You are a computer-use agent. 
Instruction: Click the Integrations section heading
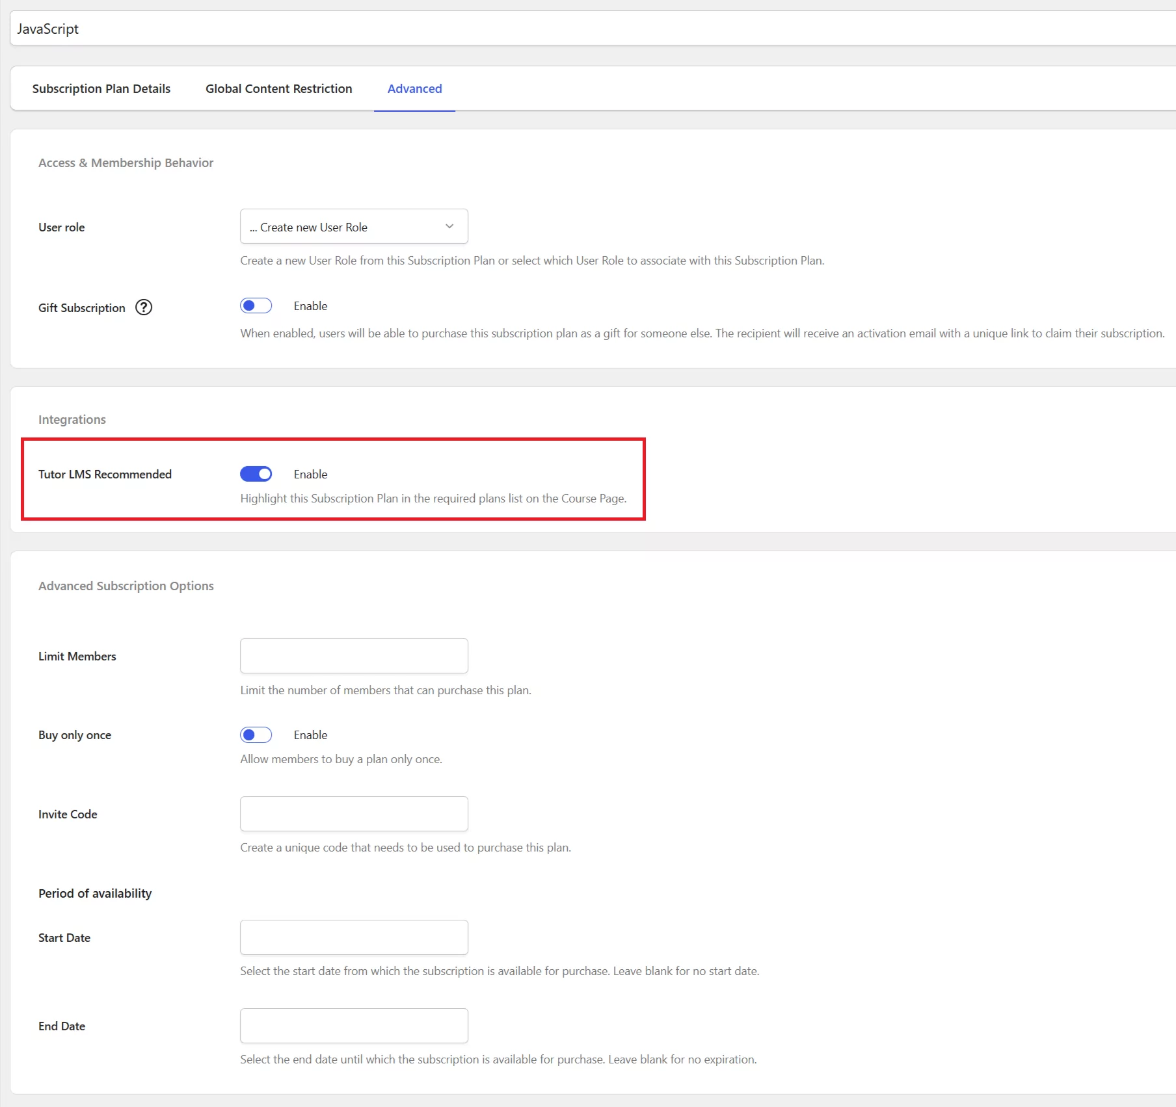click(72, 419)
